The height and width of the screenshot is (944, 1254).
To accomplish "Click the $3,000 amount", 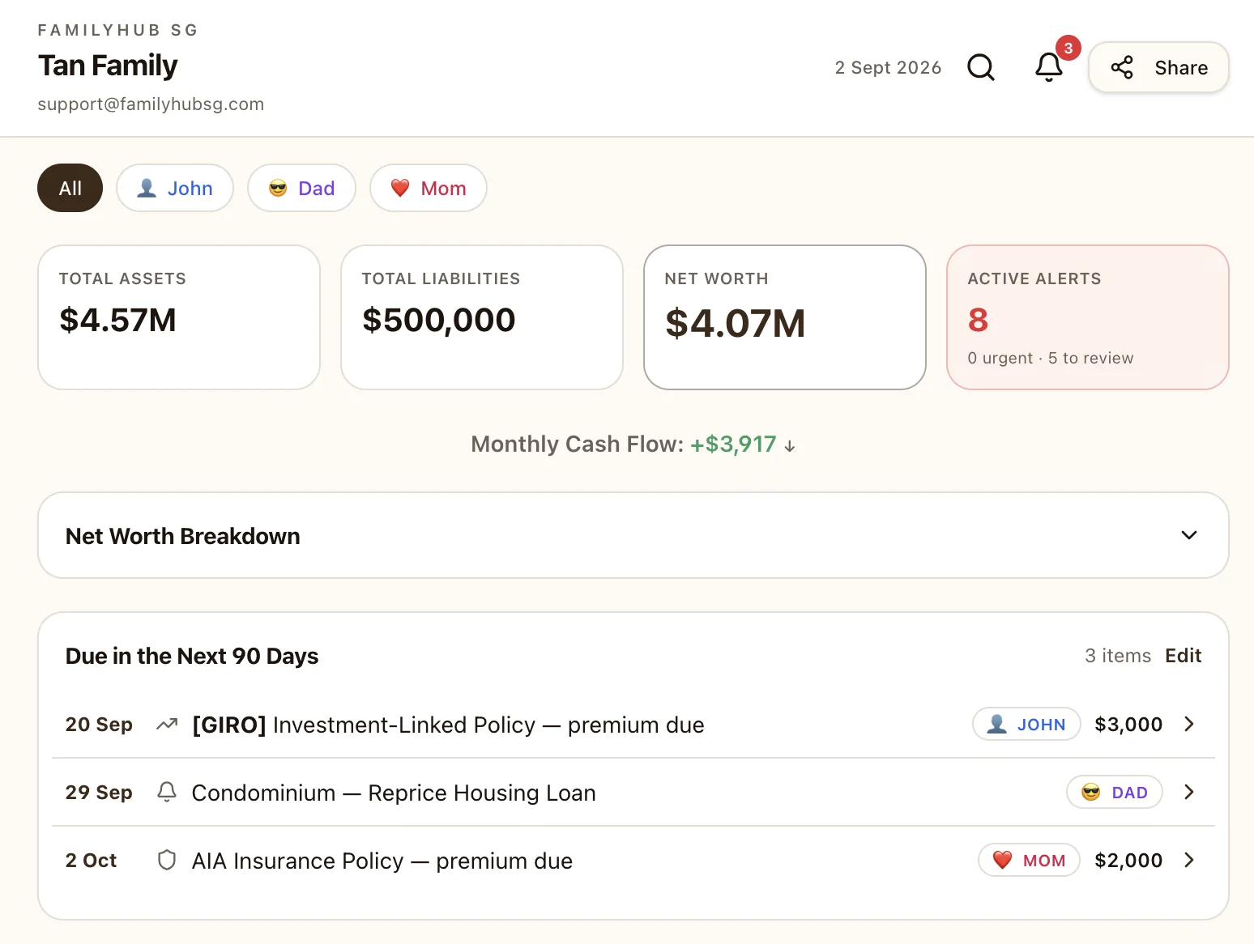I will click(1128, 725).
